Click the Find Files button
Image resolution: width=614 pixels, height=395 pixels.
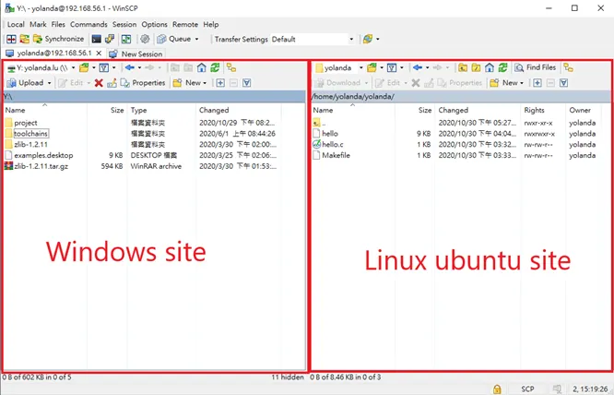(536, 67)
